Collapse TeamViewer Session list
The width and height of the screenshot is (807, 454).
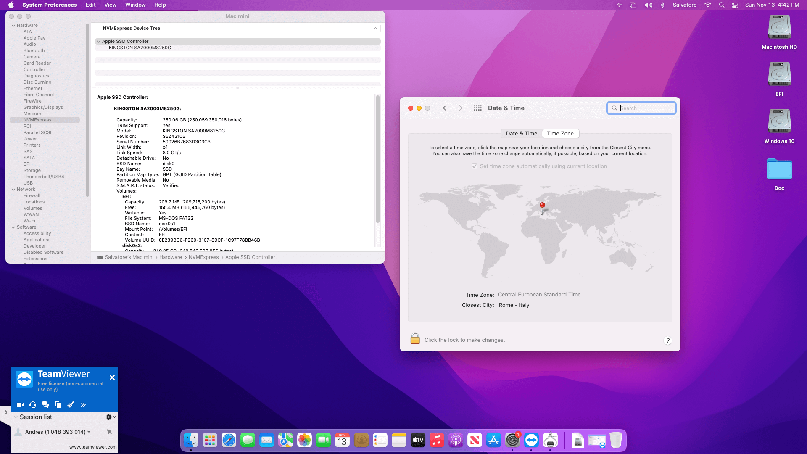16,417
